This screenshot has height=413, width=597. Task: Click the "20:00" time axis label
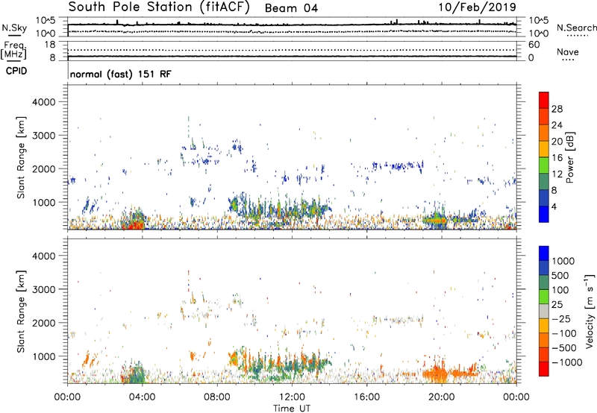(x=441, y=397)
